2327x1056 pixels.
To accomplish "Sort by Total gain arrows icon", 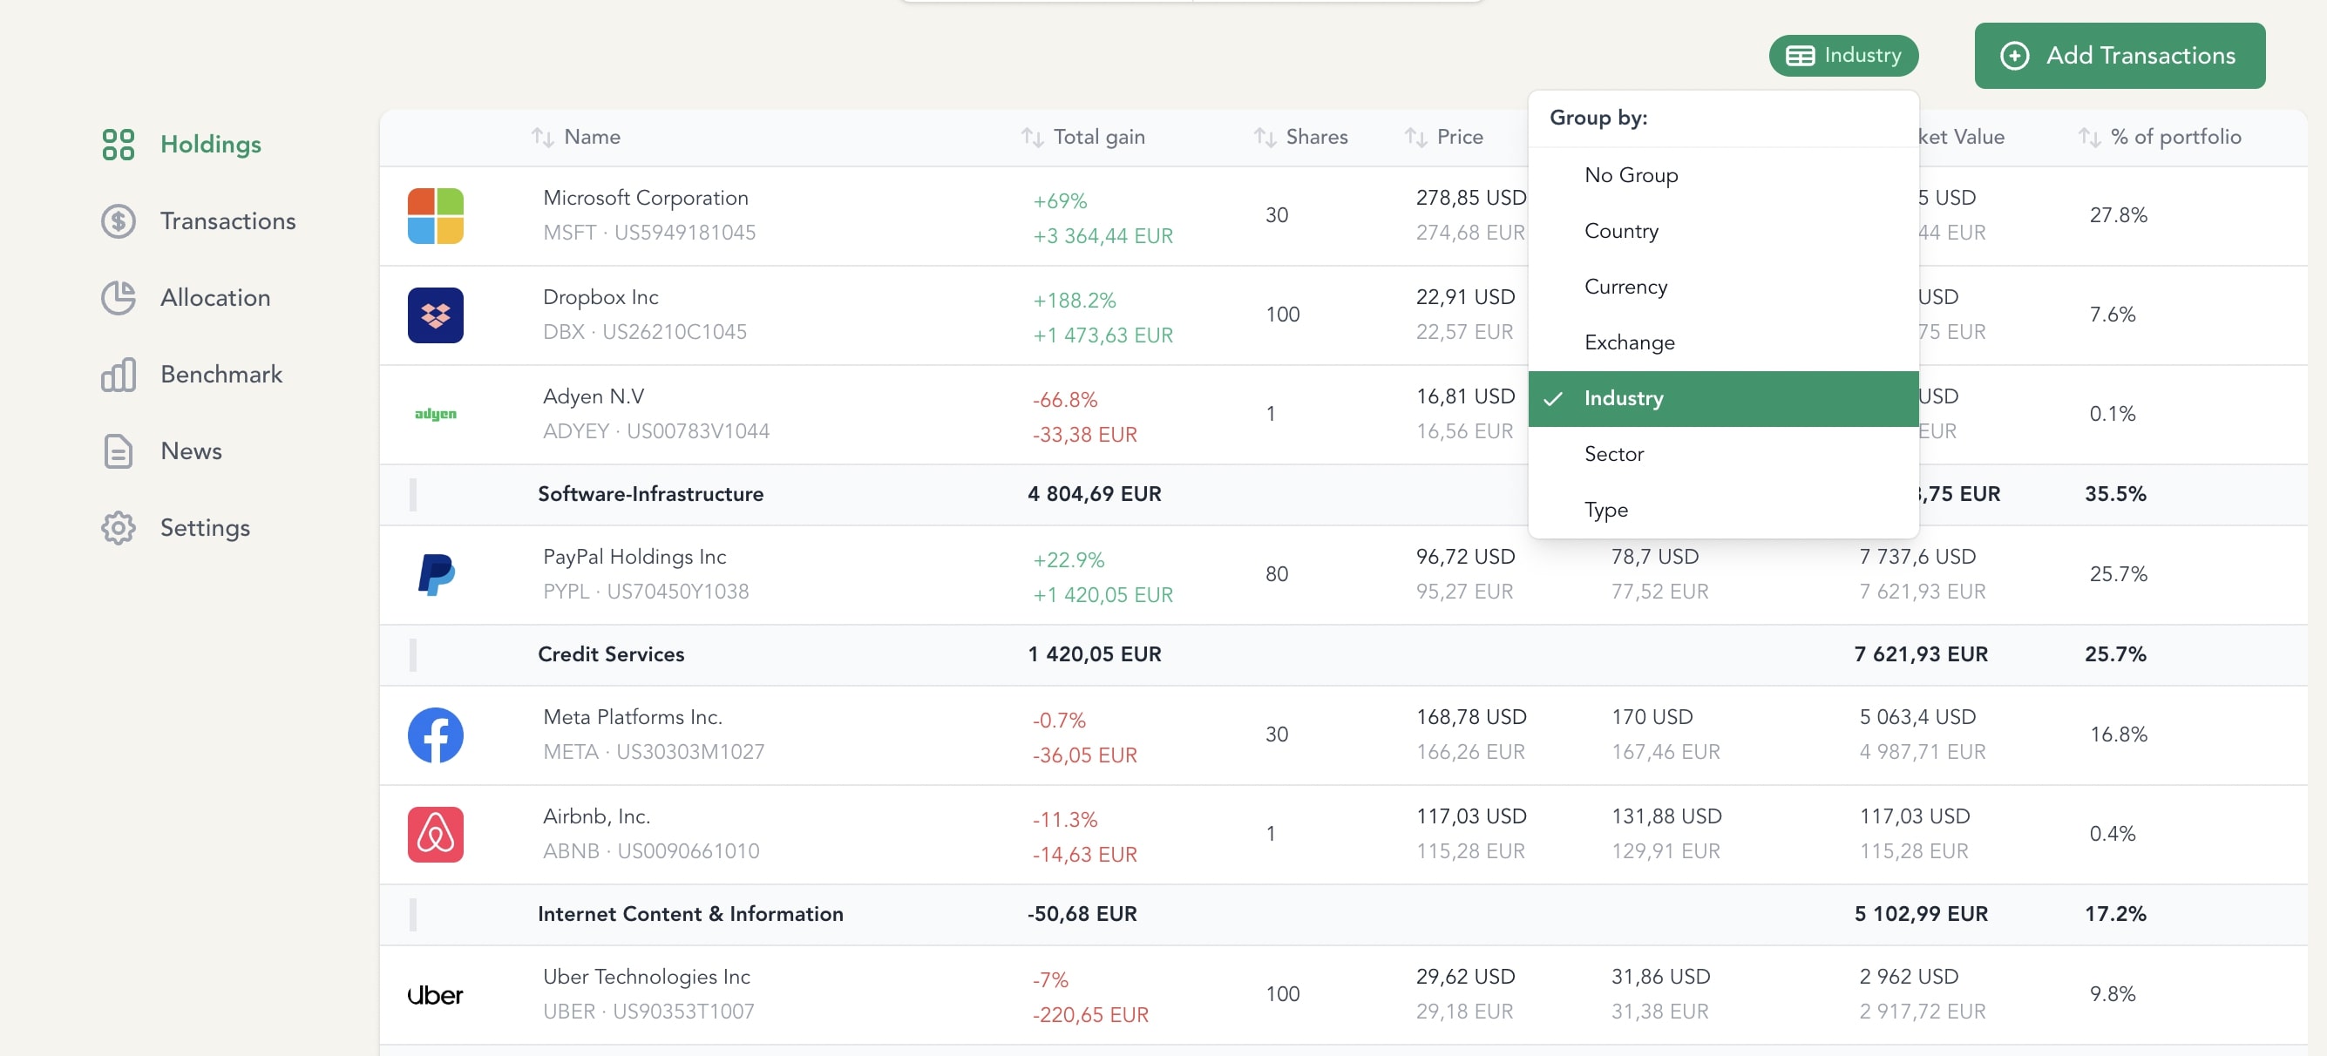I will coord(1032,138).
